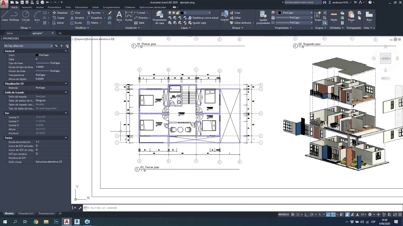Image resolution: width=403 pixels, height=226 pixels.
Task: Toggle grid display in status bar
Action: tap(292, 214)
